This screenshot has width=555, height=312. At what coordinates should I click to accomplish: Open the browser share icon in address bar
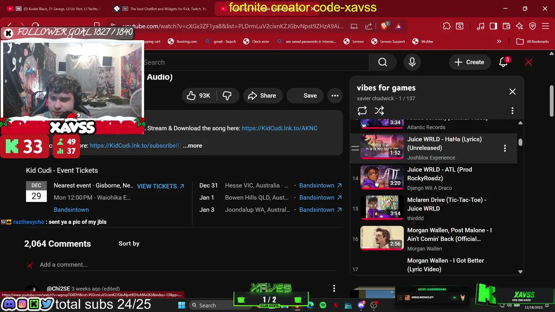(369, 26)
